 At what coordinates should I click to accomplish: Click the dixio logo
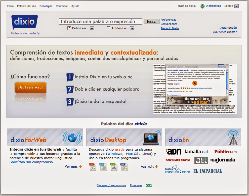tap(25, 22)
